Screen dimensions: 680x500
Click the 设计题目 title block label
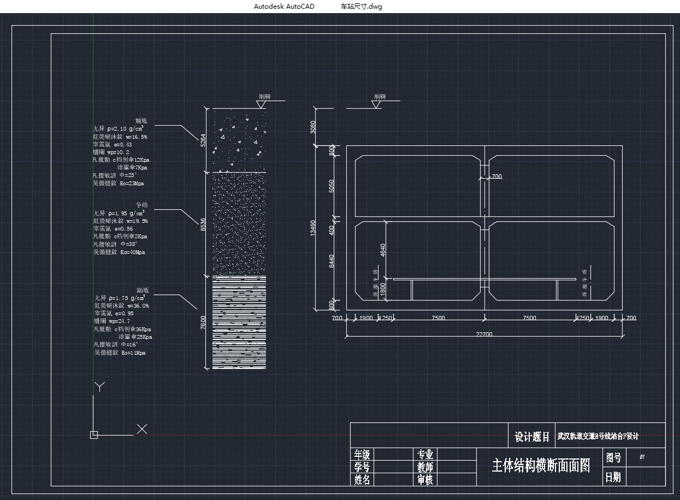tap(532, 437)
